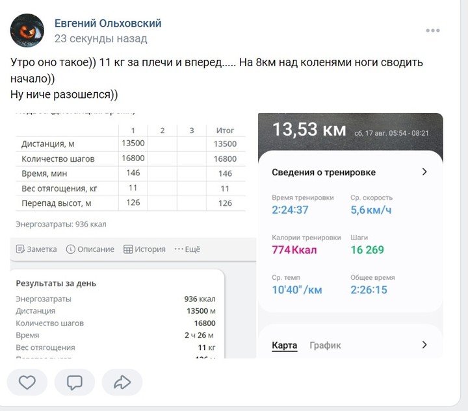Open the right 13,53 км workout image

pos(350,236)
